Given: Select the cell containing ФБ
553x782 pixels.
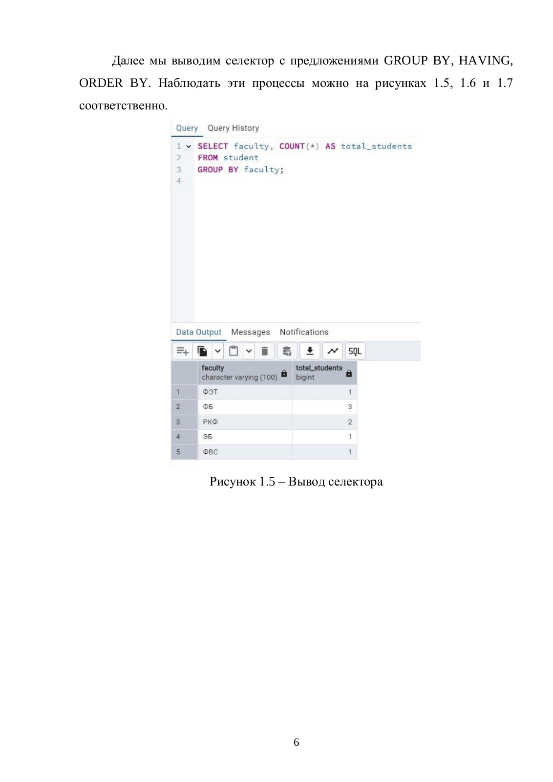Looking at the screenshot, I should [x=245, y=407].
